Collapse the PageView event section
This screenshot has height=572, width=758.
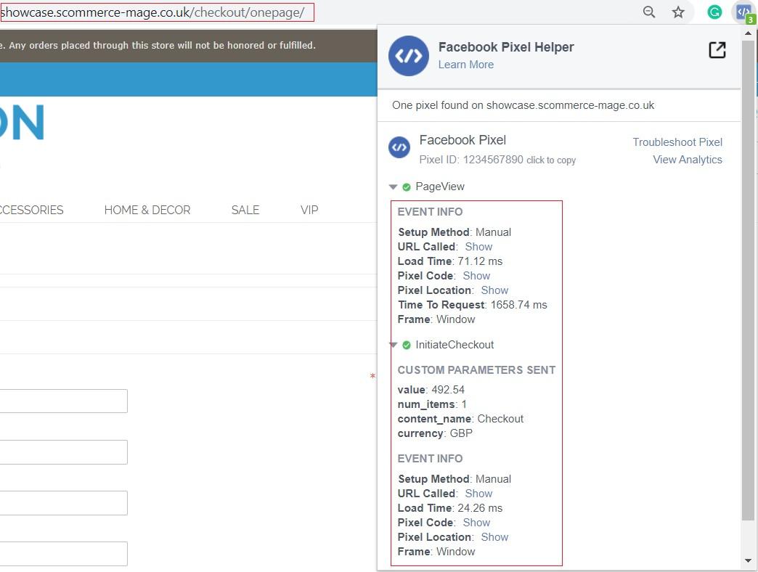[x=394, y=187]
